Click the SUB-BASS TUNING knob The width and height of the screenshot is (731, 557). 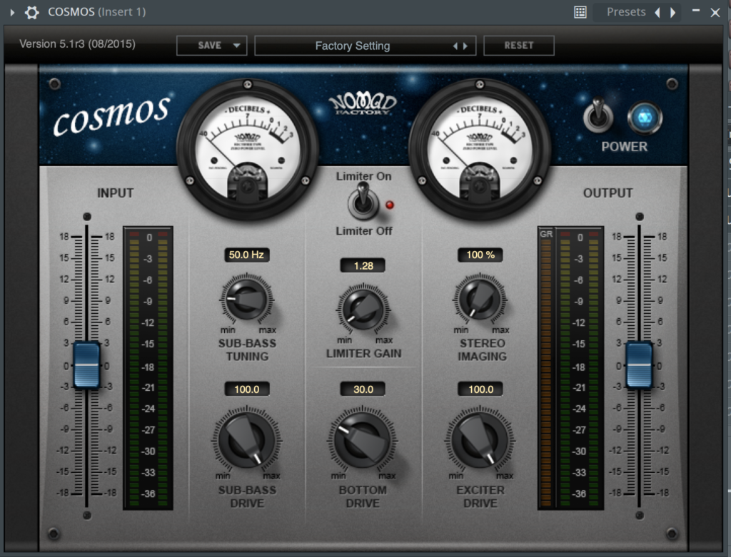pos(246,300)
